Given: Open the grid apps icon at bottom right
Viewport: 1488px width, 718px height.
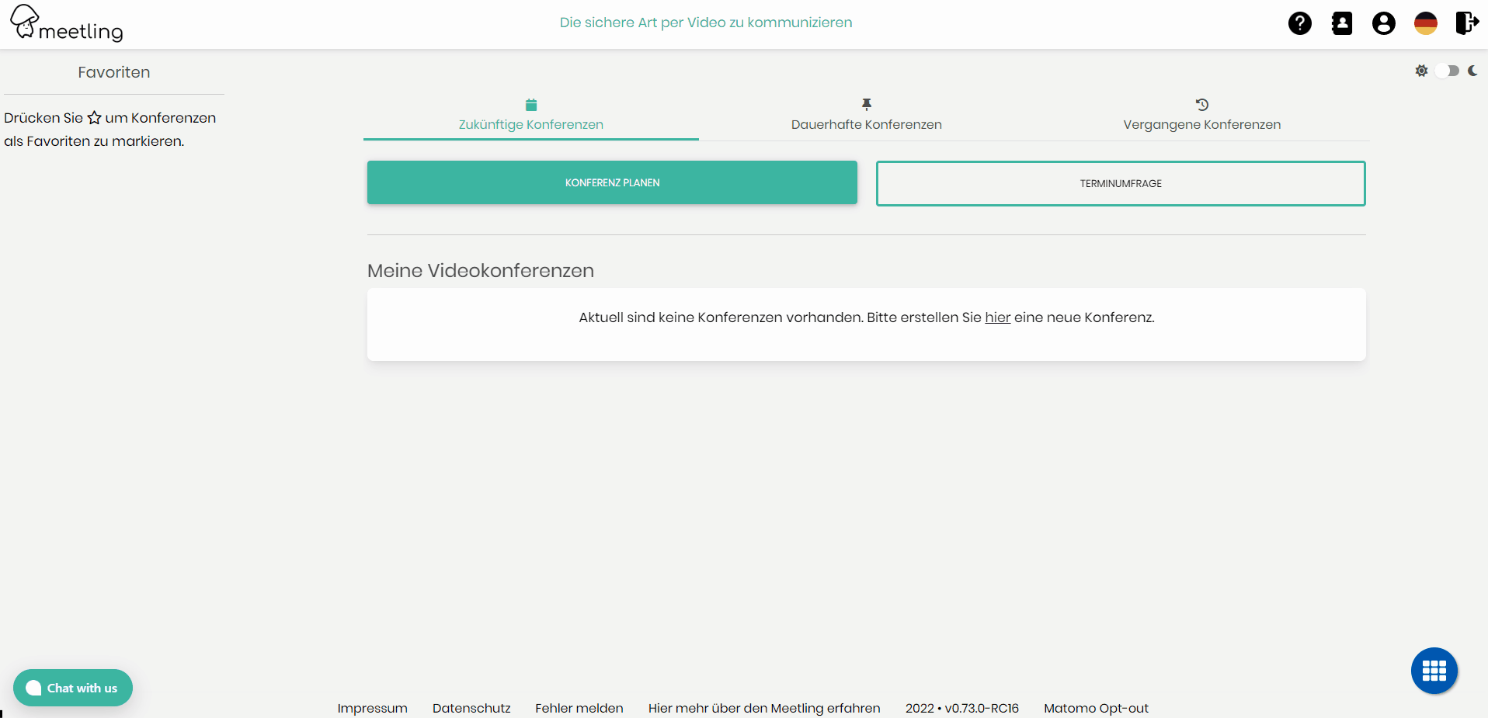Looking at the screenshot, I should (1434, 671).
